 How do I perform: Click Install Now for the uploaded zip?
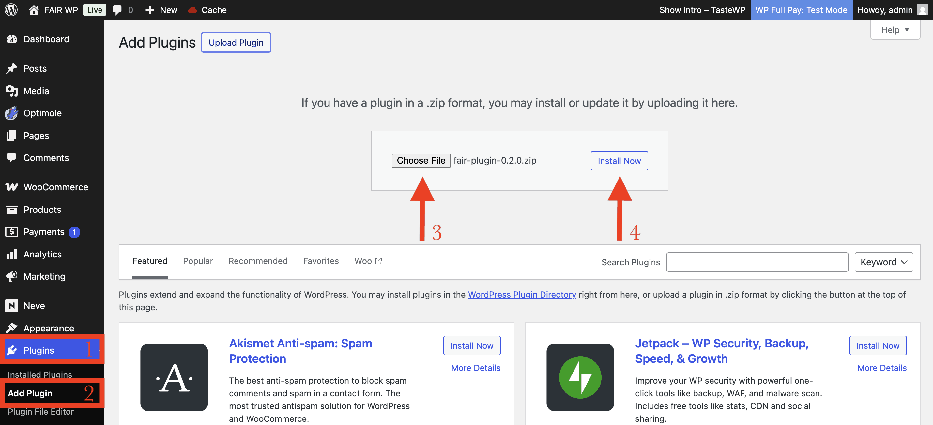tap(619, 161)
